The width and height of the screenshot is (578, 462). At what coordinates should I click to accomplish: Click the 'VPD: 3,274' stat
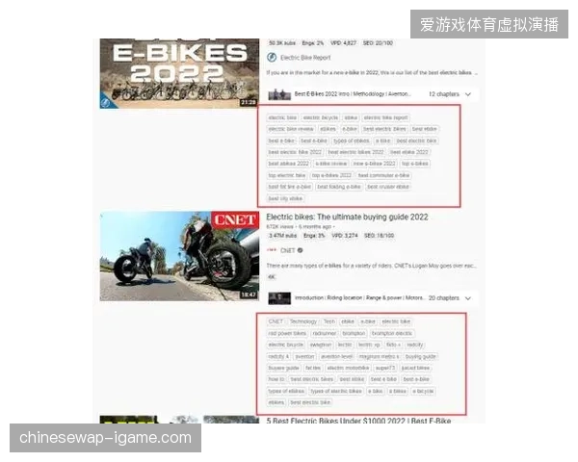(x=345, y=236)
